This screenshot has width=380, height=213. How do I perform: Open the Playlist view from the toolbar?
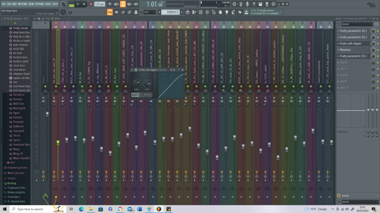tap(187, 12)
